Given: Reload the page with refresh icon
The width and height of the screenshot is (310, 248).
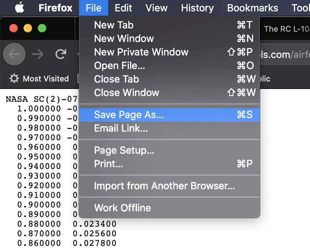Looking at the screenshot, I should (x=61, y=54).
